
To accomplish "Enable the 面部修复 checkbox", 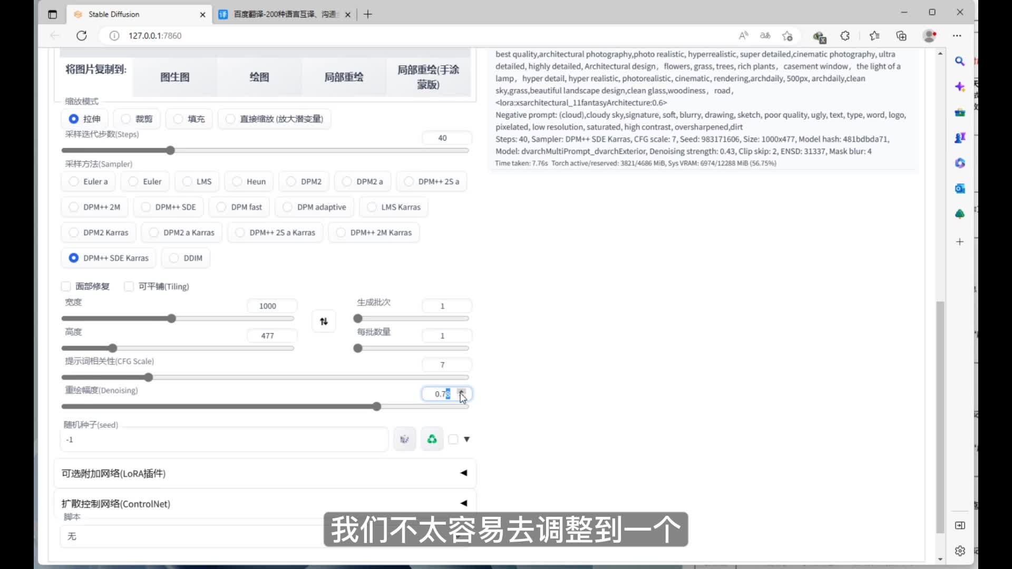I will pos(66,287).
